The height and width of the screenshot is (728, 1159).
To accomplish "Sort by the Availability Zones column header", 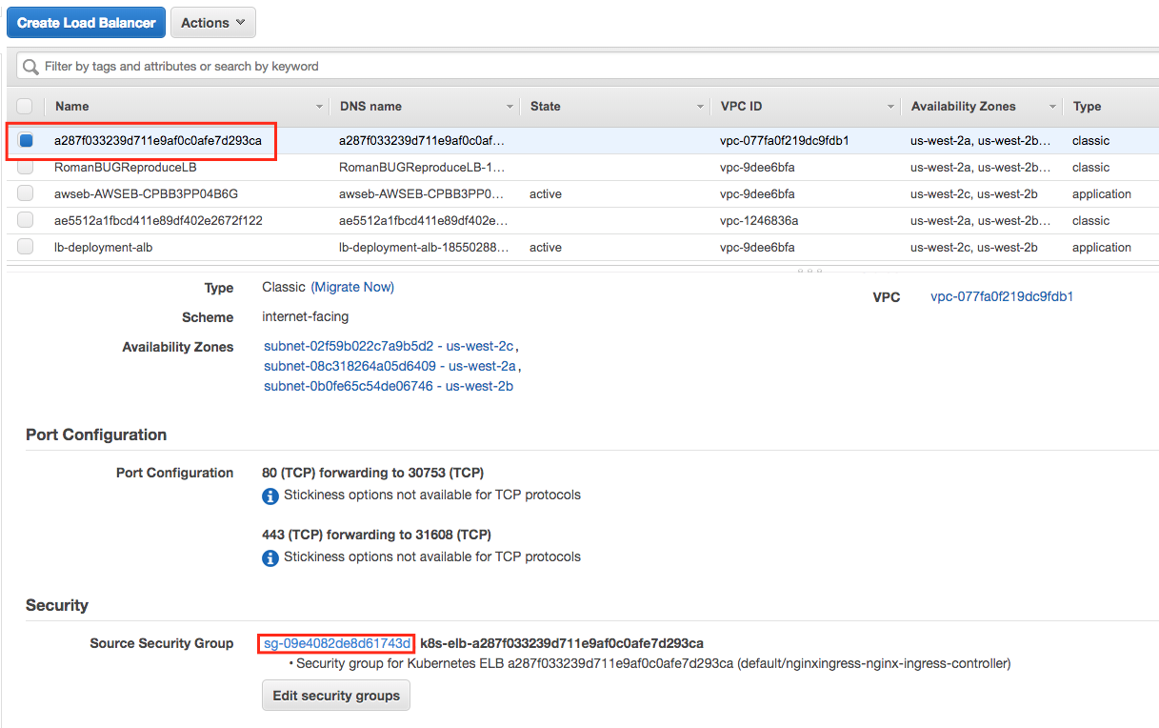I will (x=963, y=107).
